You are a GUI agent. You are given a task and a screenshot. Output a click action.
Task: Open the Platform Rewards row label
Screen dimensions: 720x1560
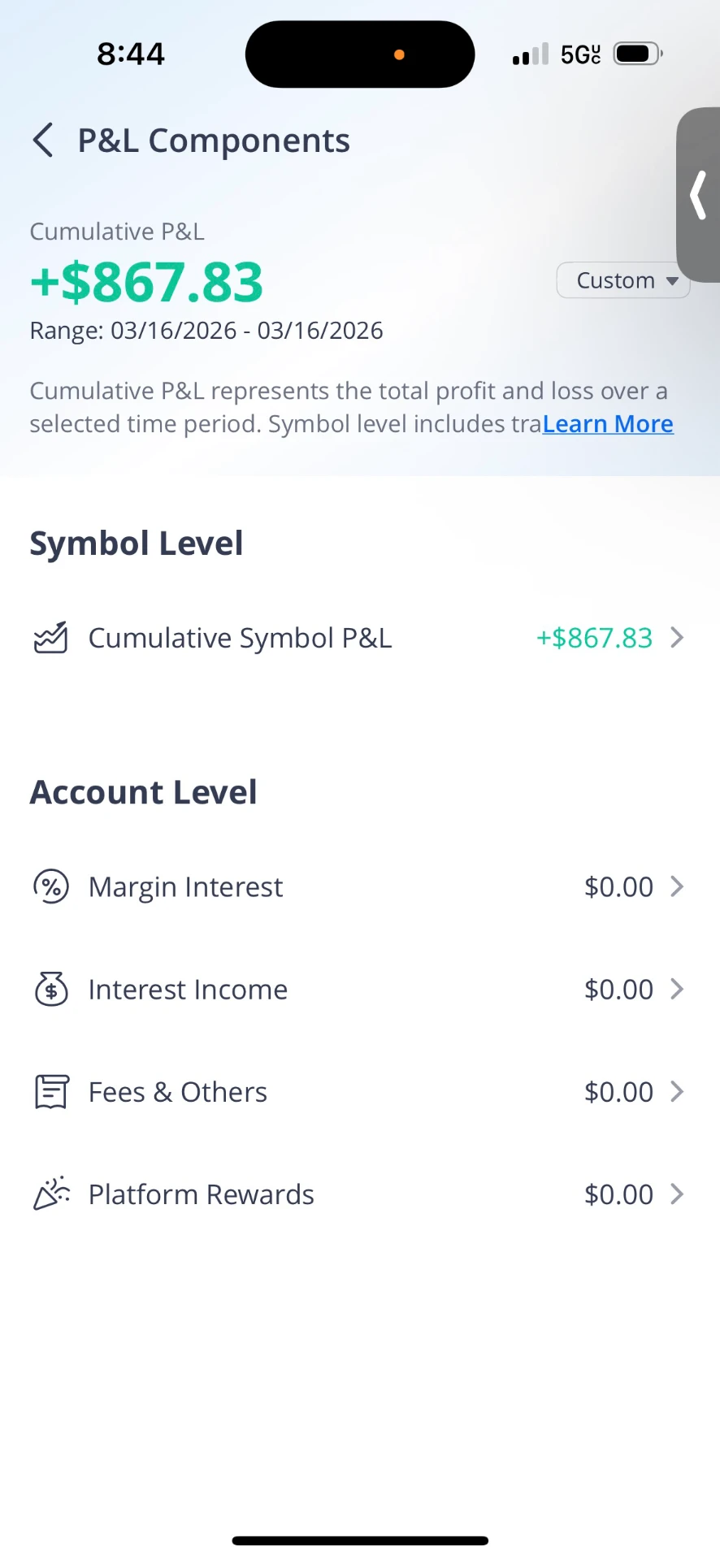(201, 1194)
